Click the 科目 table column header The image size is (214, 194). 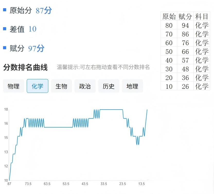202,16
